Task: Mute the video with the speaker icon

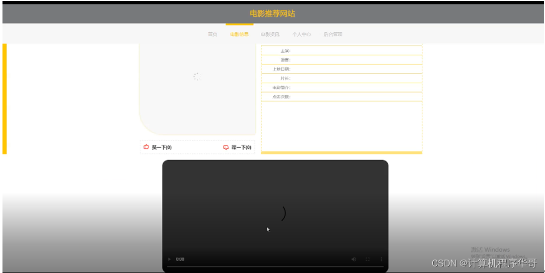Action: (x=354, y=259)
